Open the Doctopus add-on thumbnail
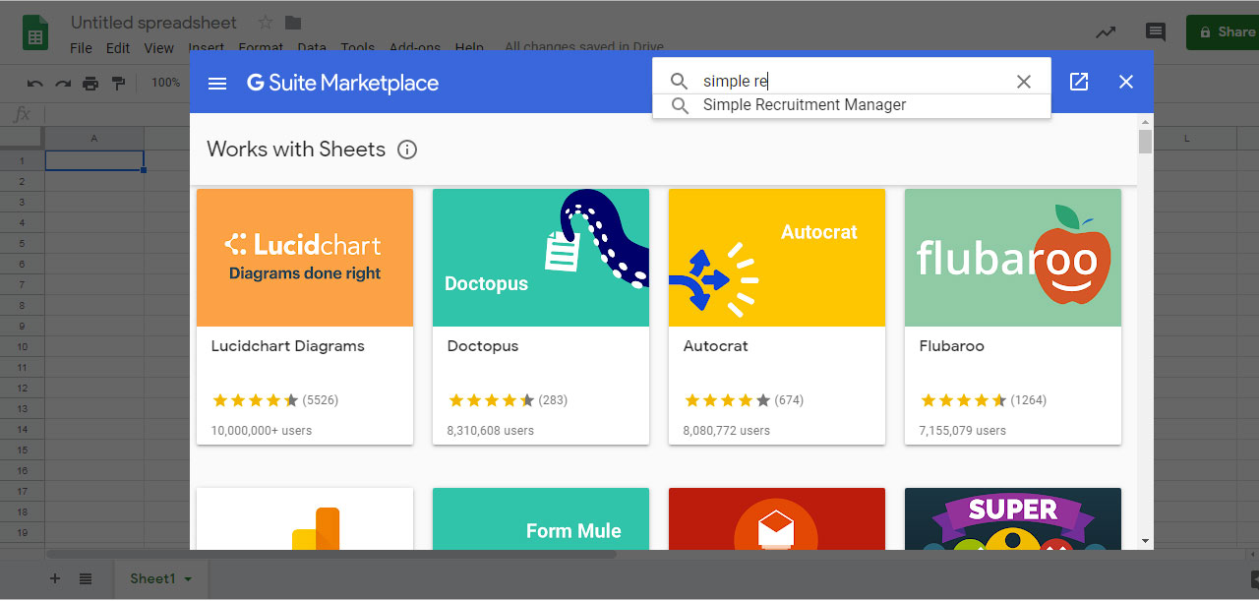This screenshot has width=1259, height=601. (541, 258)
